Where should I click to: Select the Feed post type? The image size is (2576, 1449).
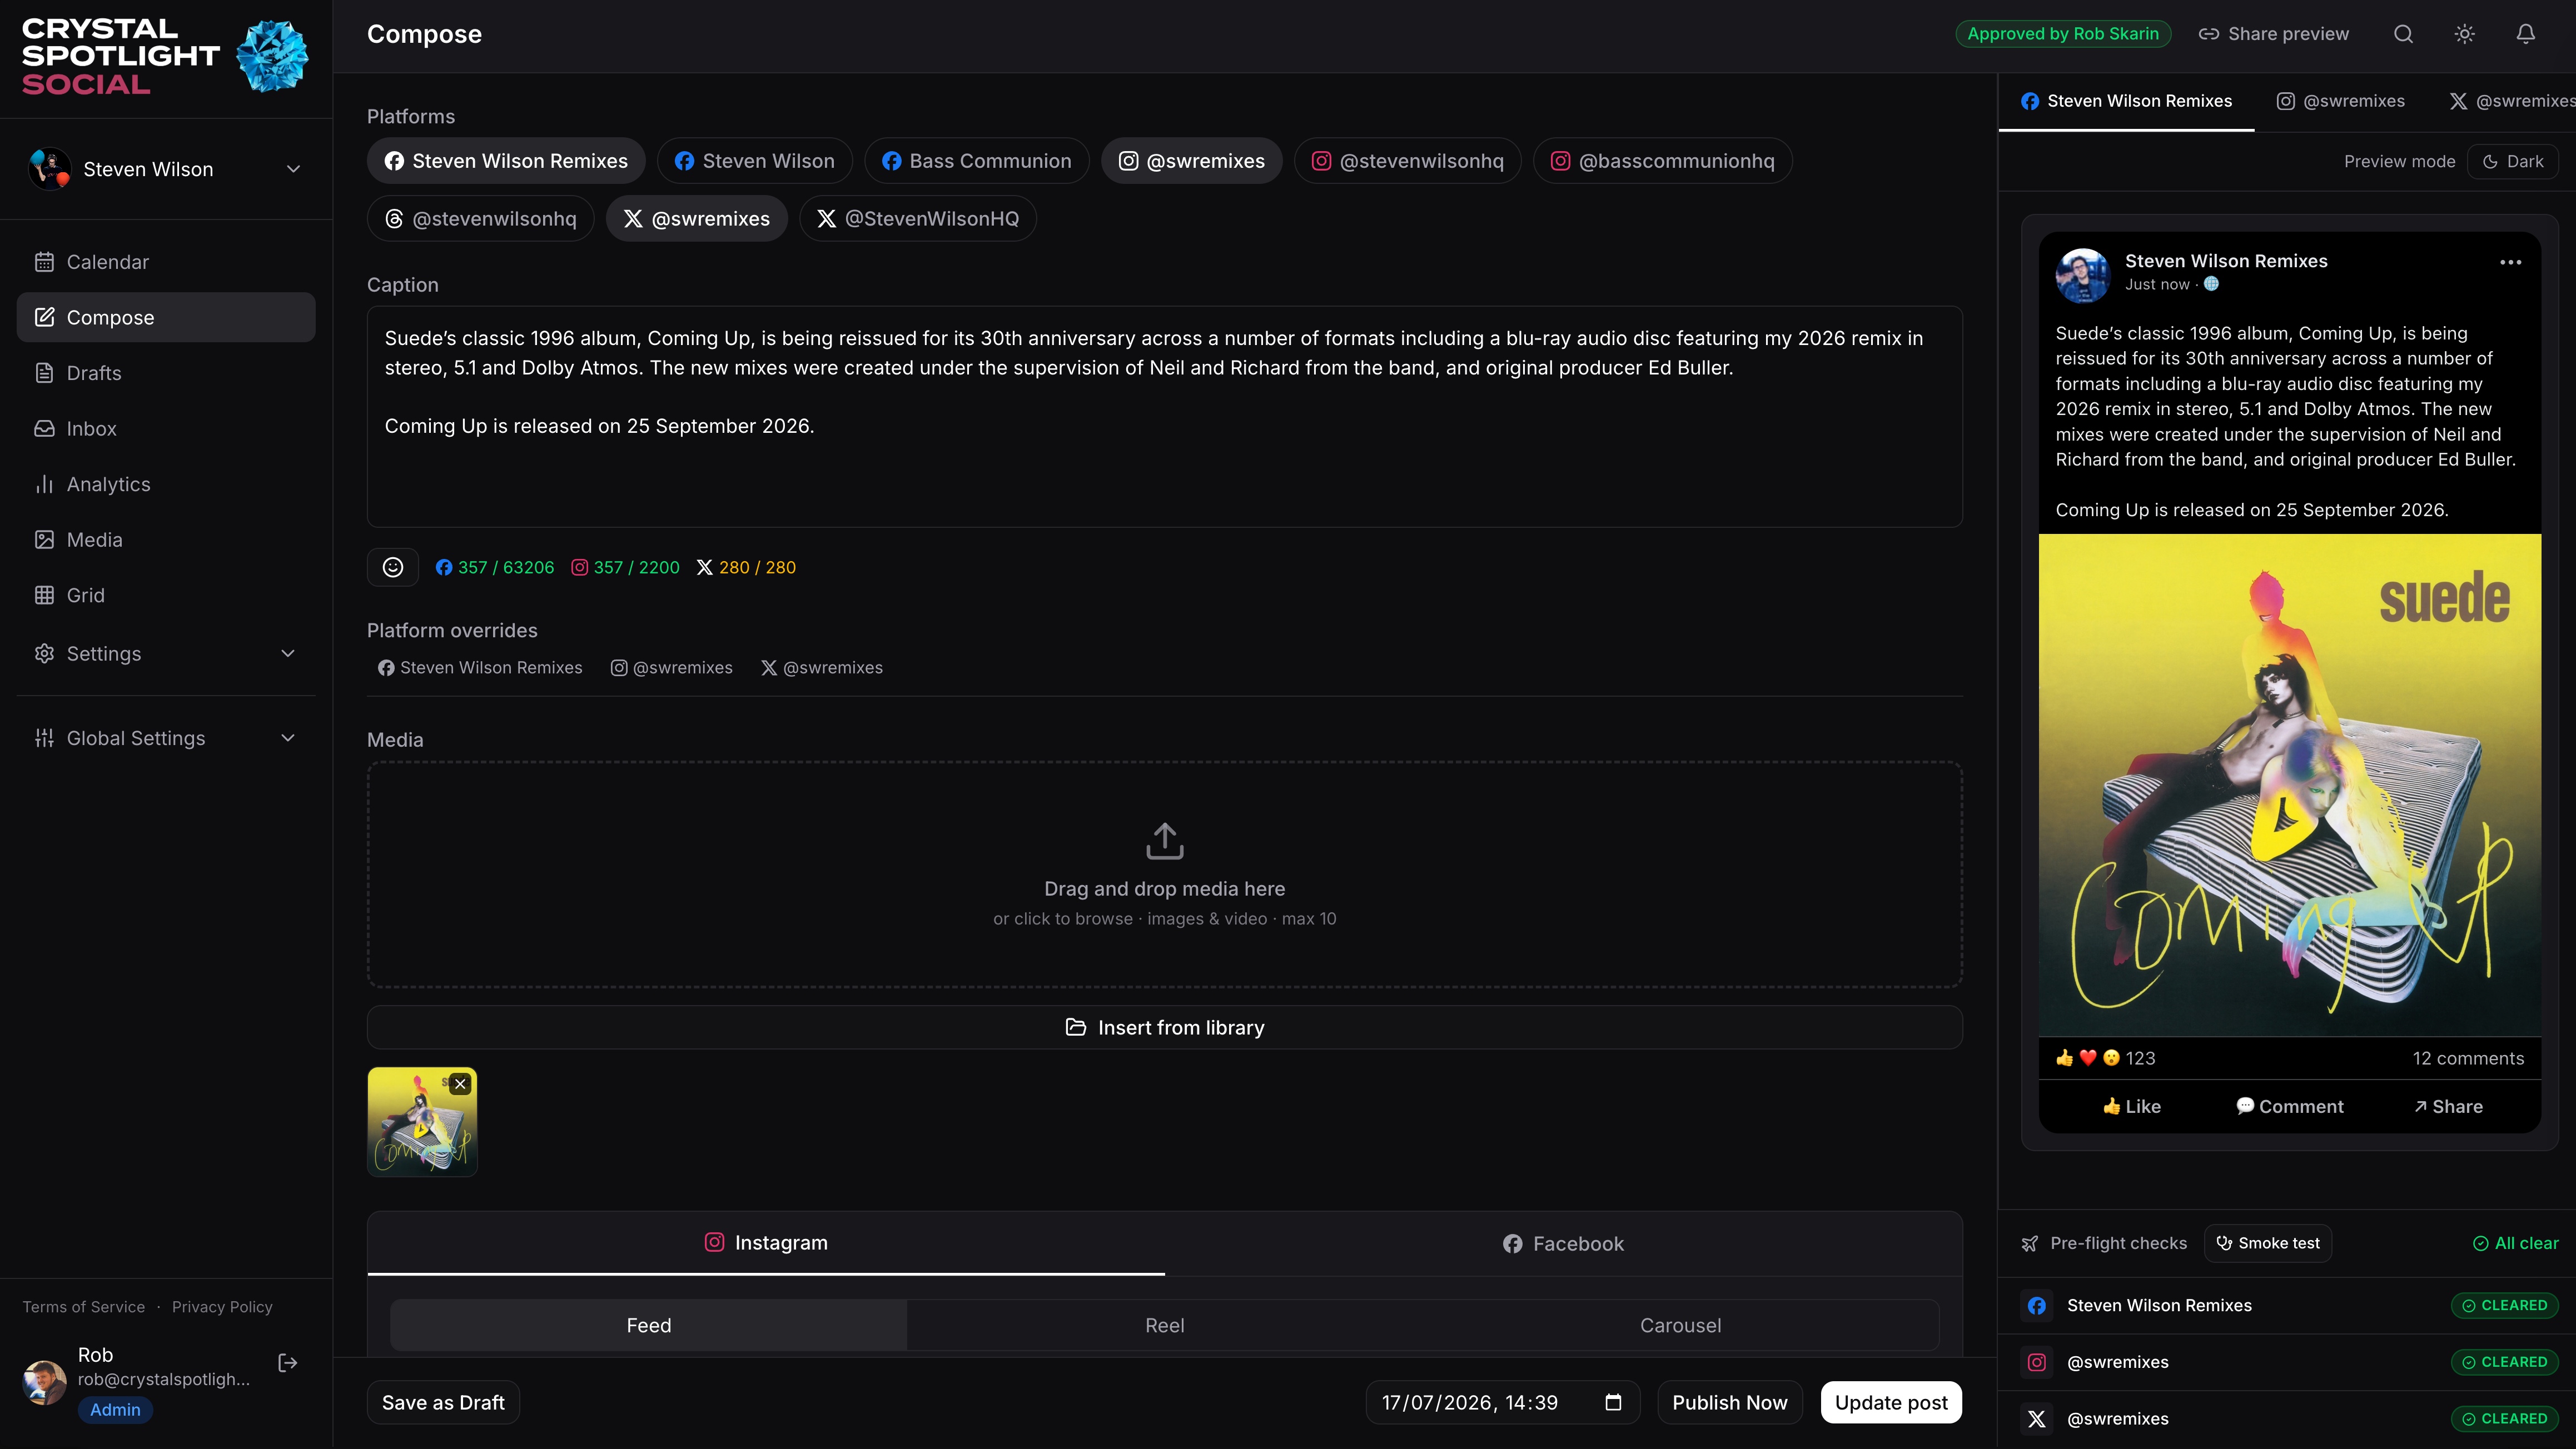(x=648, y=1325)
